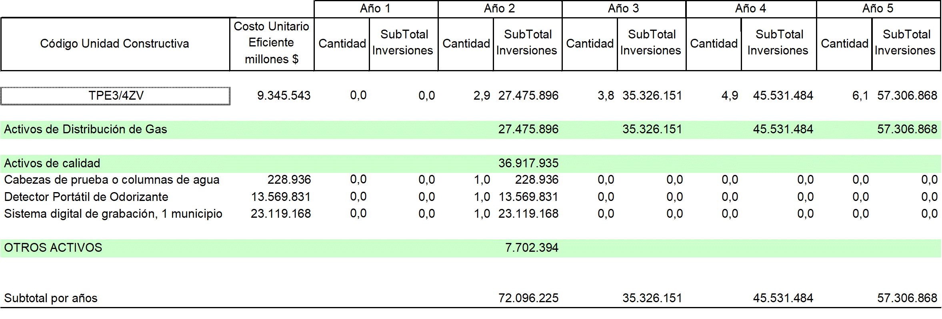This screenshot has width=942, height=319.
Task: Click the Año 1 column group header
Action: coord(375,9)
